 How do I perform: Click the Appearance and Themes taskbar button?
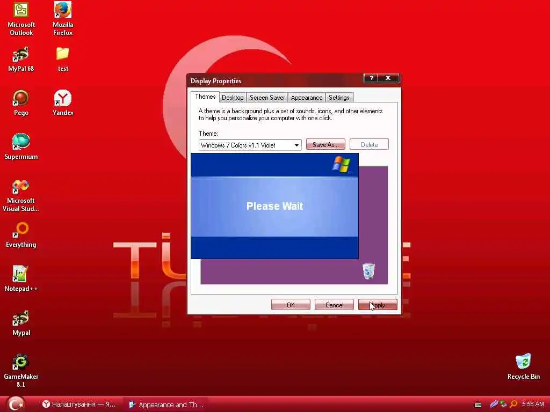pyautogui.click(x=167, y=404)
